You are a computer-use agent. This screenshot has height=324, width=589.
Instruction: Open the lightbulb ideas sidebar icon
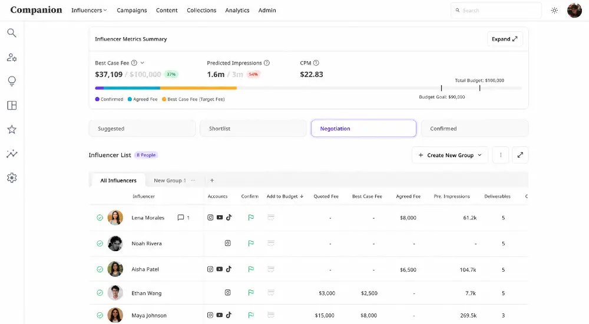[12, 81]
